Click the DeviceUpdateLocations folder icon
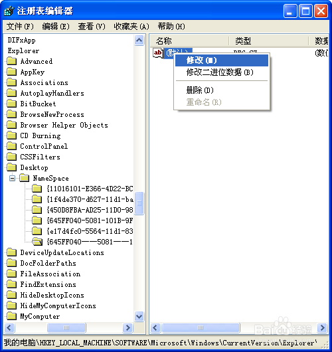This screenshot has width=332, height=352. [11, 252]
